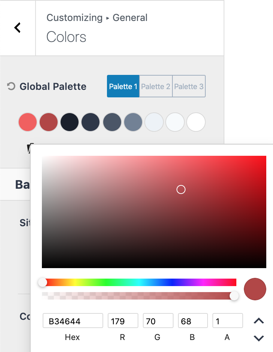
Task: Click the up chevron to change color format
Action: 259,321
